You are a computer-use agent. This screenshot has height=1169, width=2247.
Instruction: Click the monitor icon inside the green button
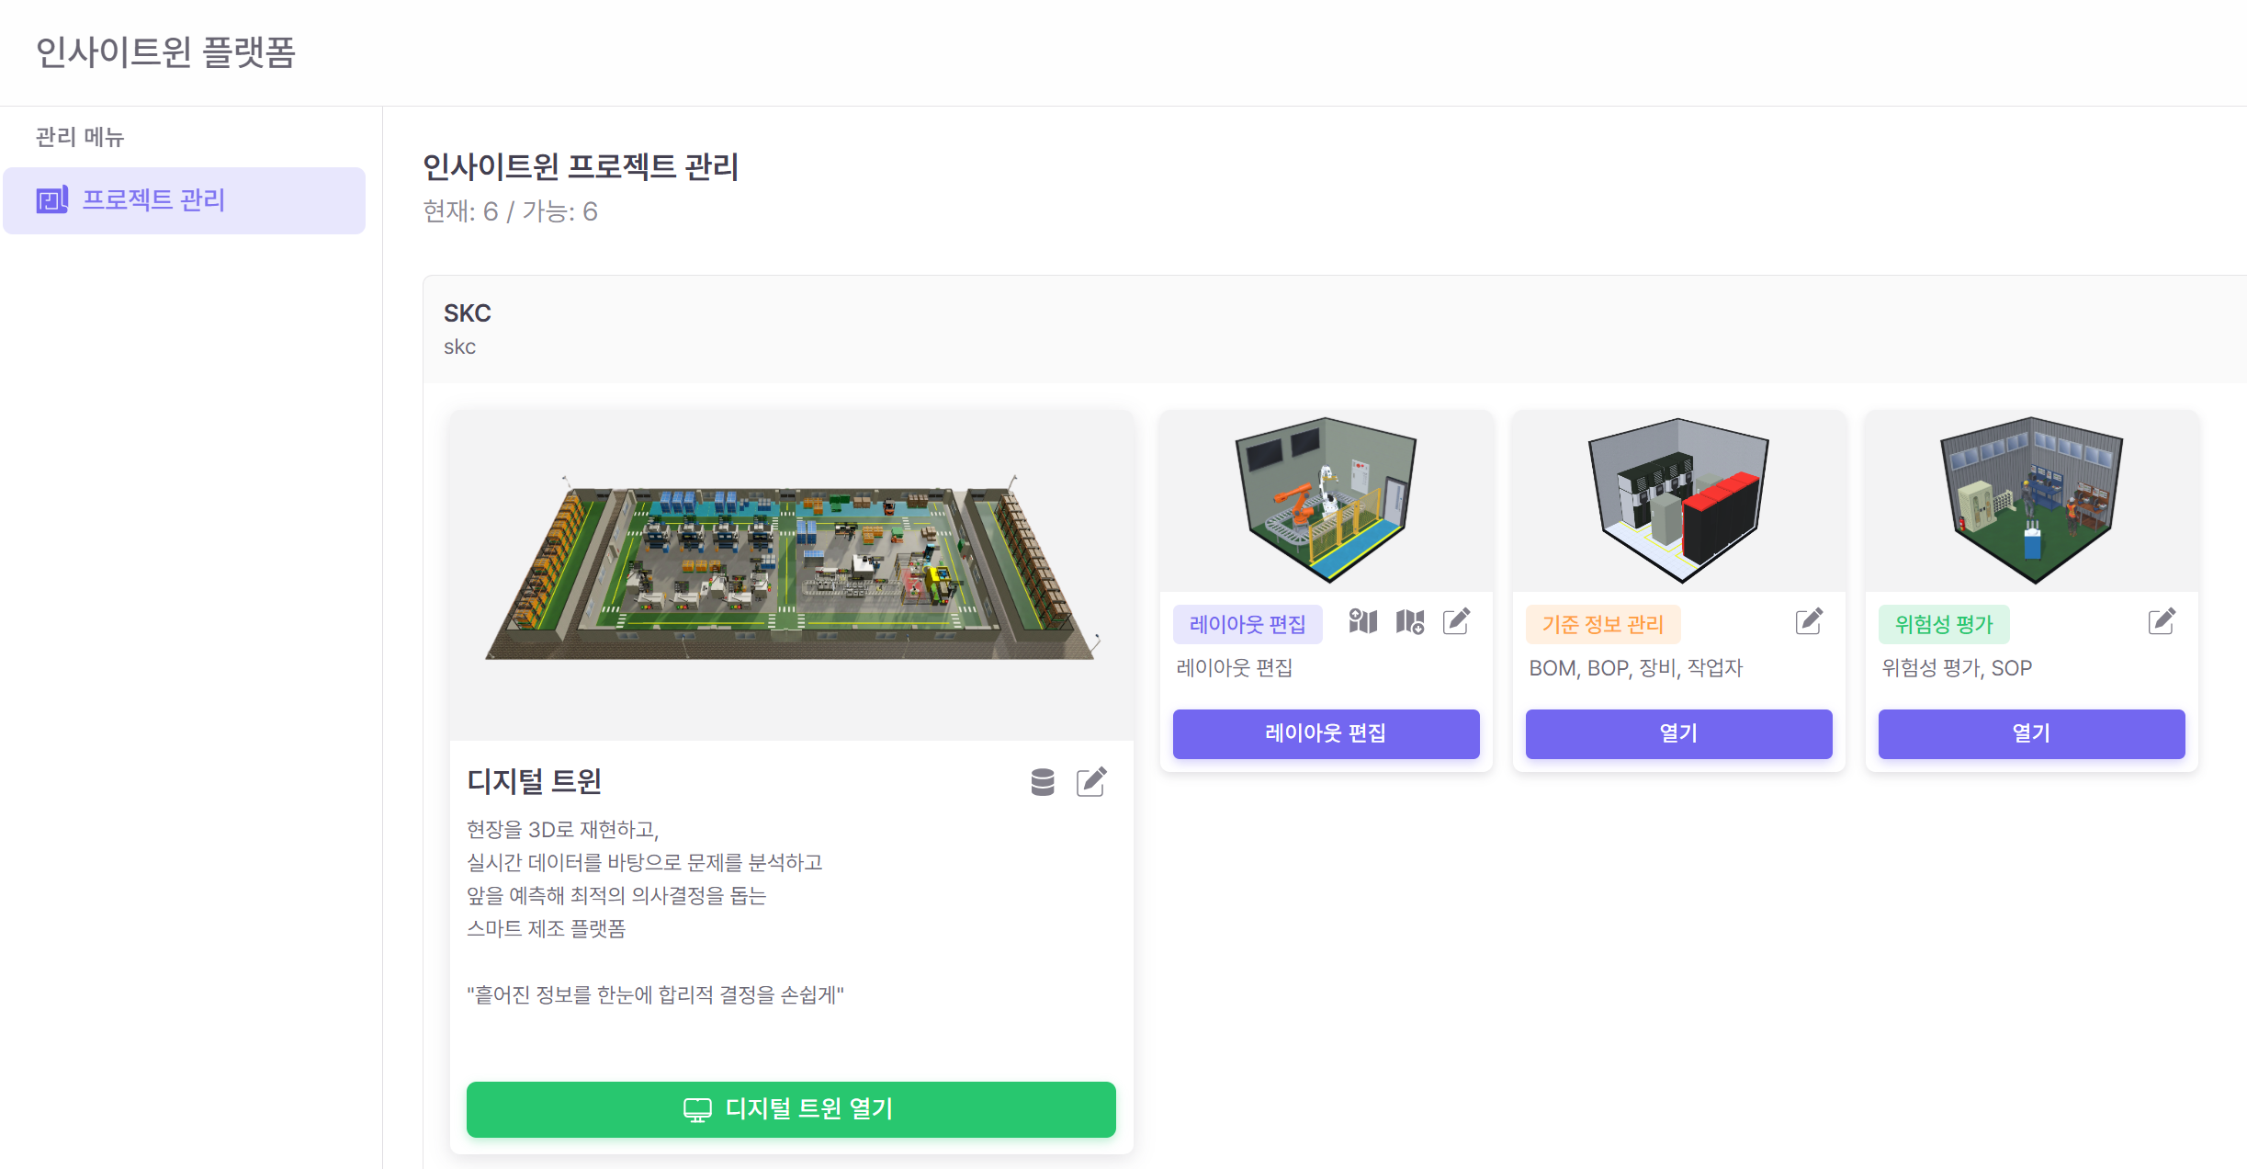[x=698, y=1109]
